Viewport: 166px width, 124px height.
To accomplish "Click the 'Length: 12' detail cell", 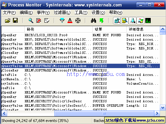I will [x=136, y=106].
